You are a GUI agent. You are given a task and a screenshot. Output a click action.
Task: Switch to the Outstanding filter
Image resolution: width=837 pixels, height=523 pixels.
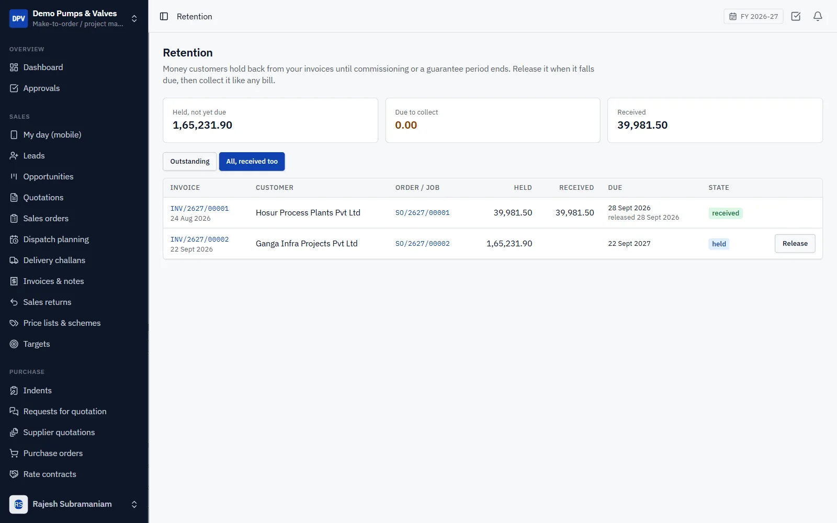point(190,162)
